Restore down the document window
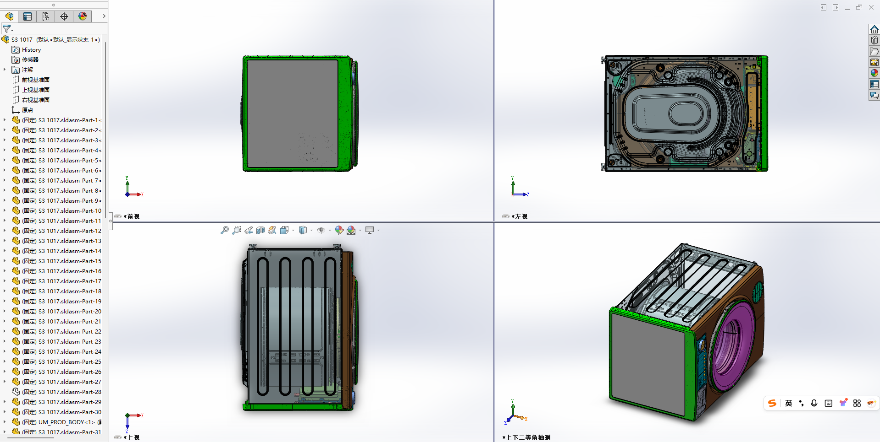This screenshot has height=442, width=880. point(859,7)
